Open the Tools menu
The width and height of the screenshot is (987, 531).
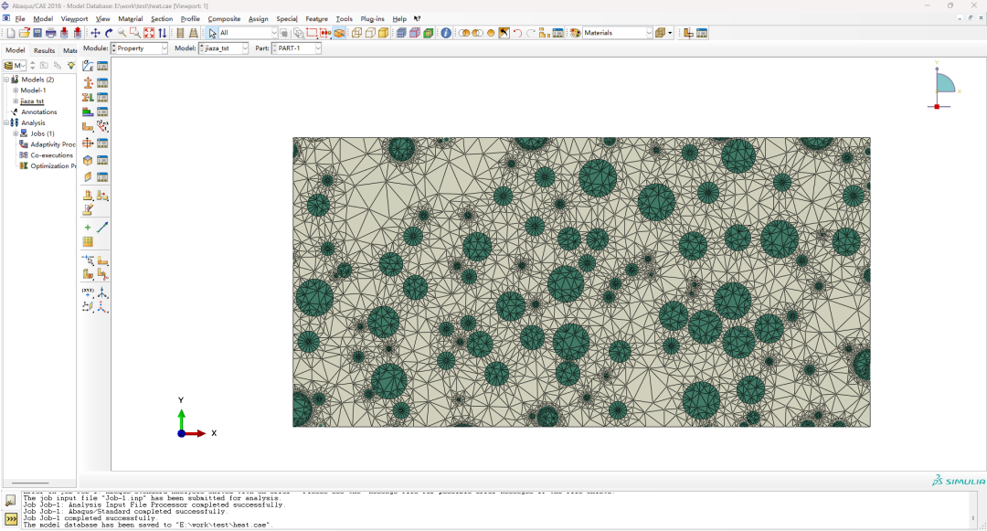point(345,19)
